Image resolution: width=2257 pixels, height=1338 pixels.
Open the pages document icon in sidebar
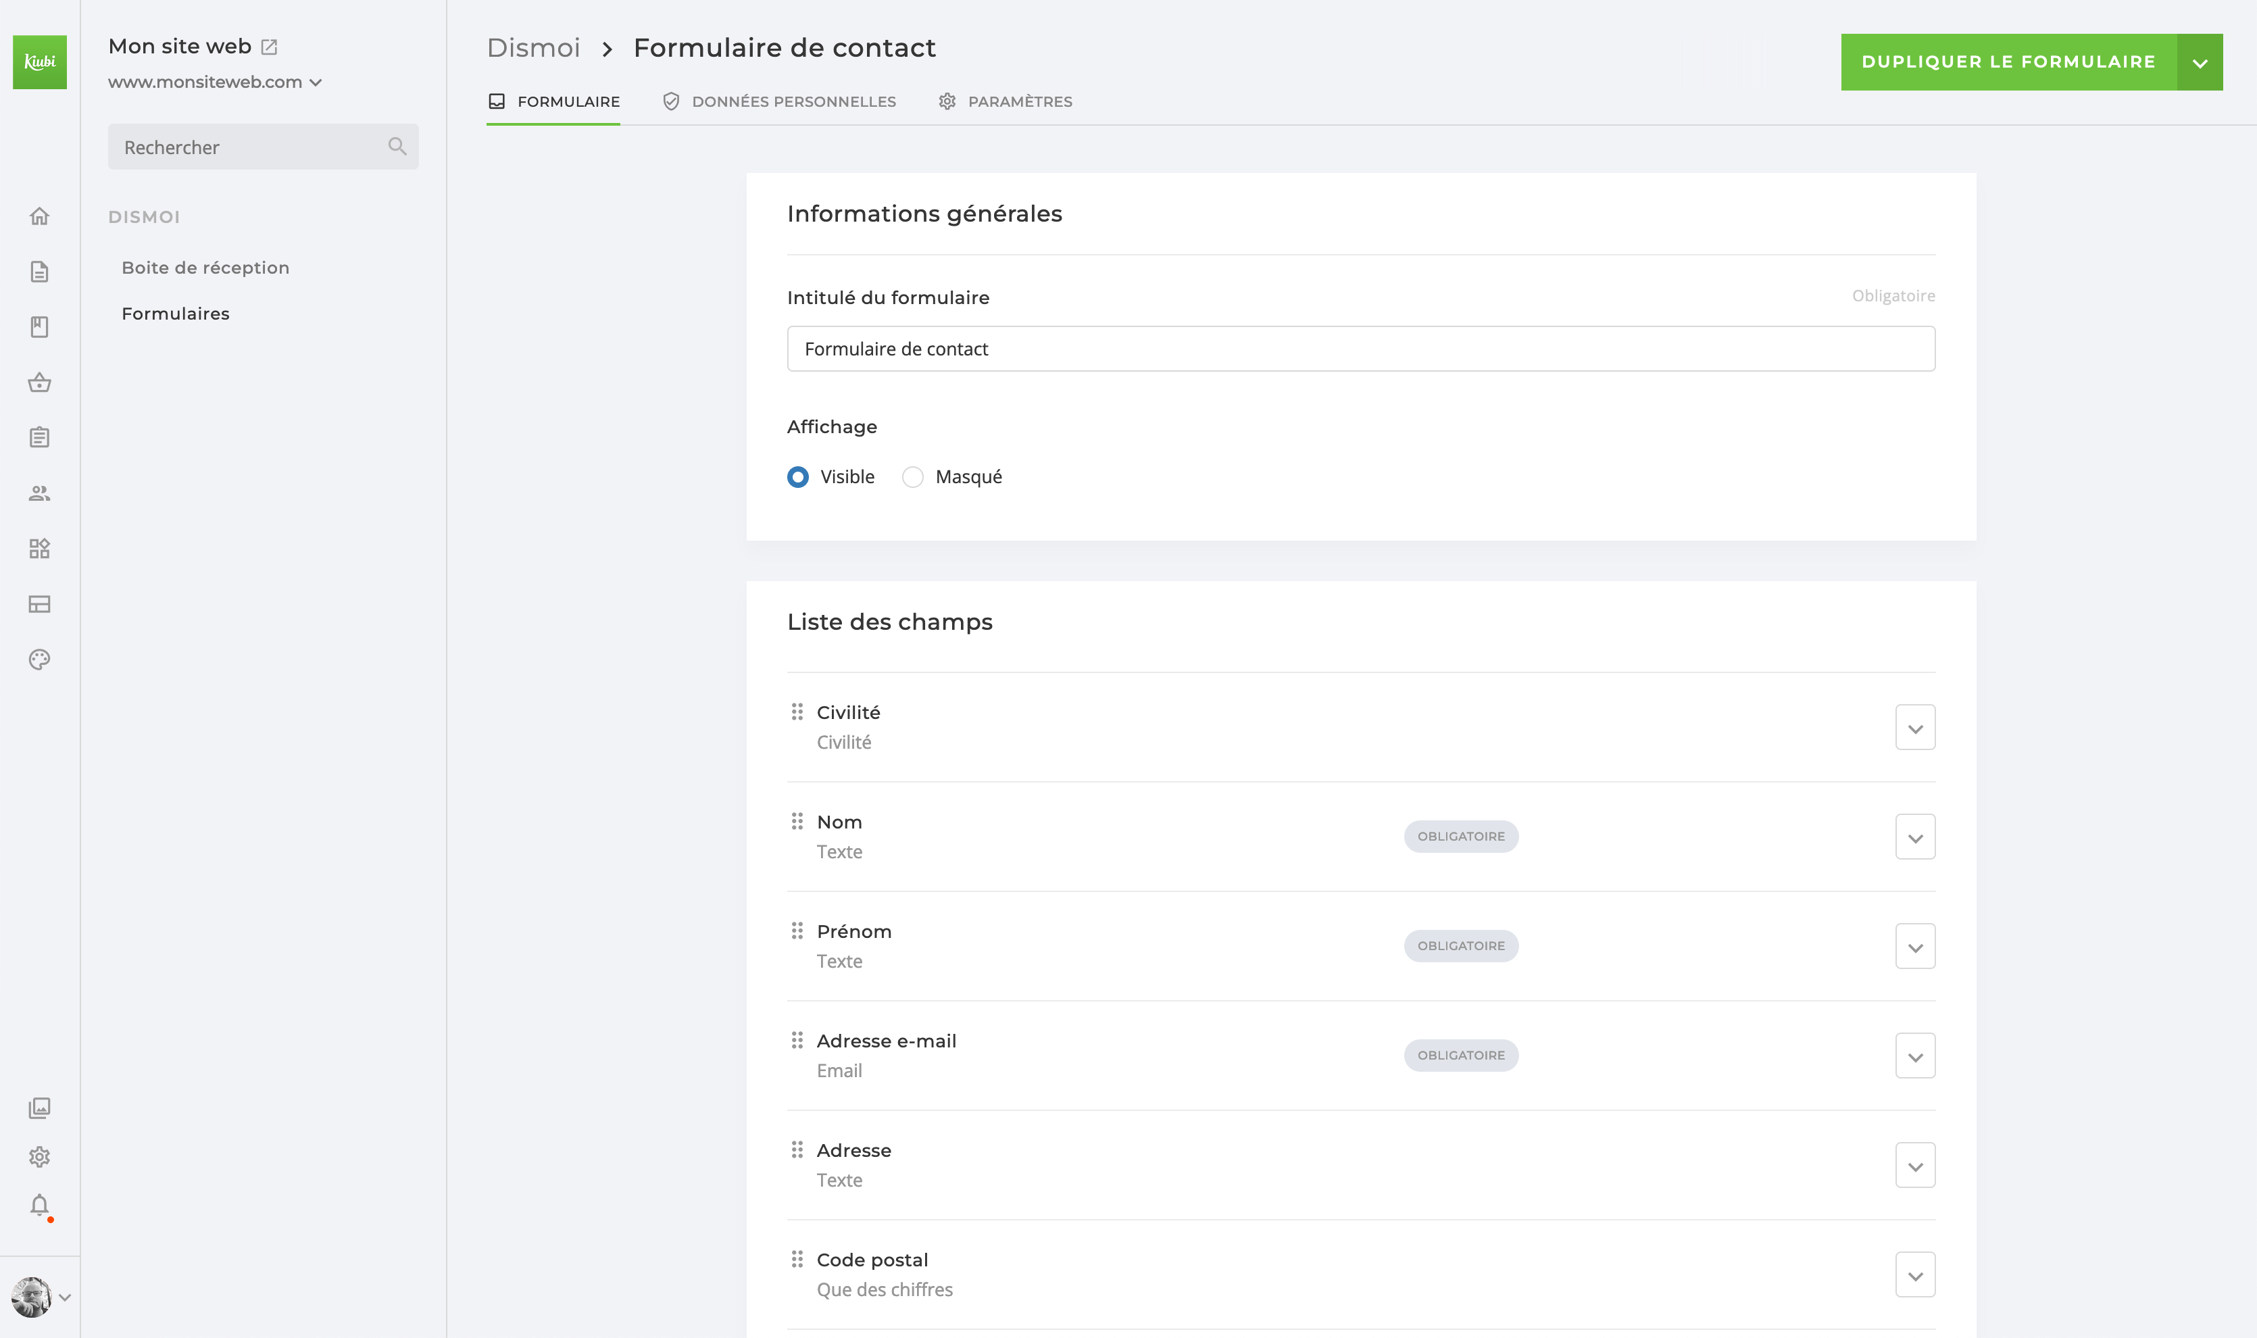point(39,272)
